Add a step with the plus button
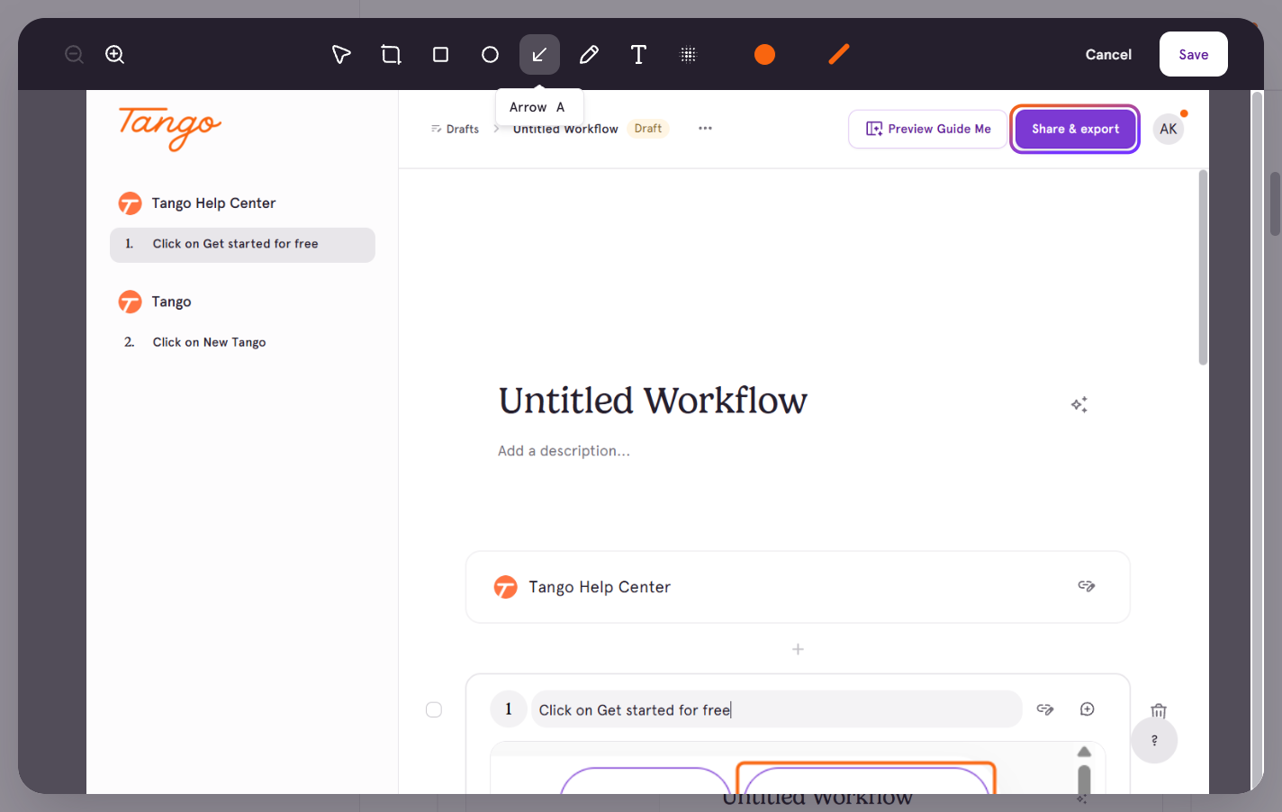The height and width of the screenshot is (812, 1282). (798, 649)
